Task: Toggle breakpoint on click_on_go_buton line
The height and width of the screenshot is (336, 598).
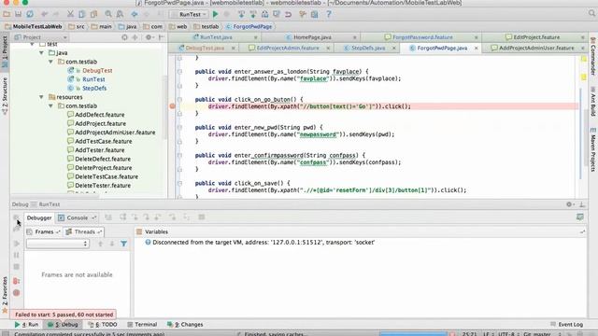Action: [172, 106]
